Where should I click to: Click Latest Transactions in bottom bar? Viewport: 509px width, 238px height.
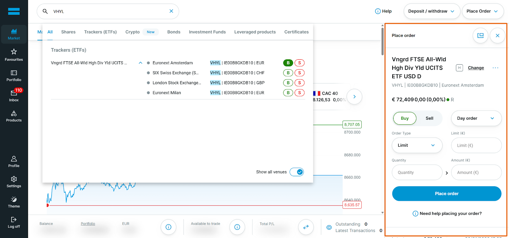coord(355,231)
